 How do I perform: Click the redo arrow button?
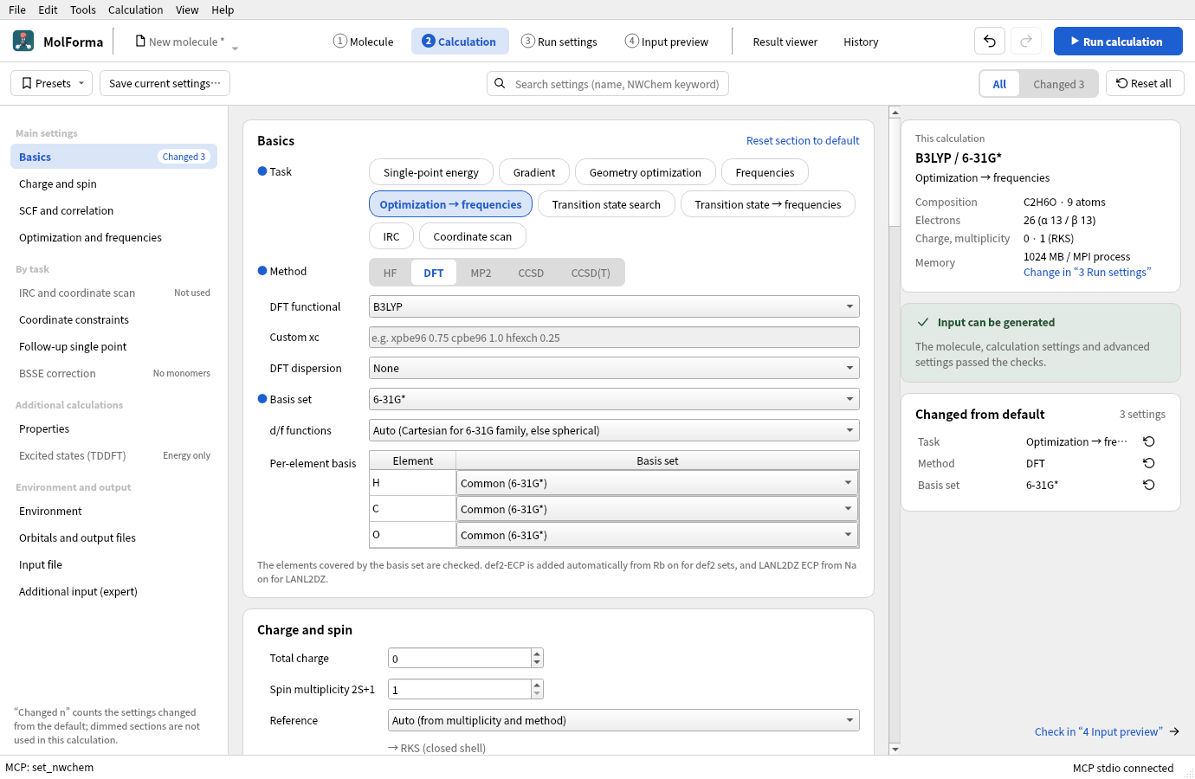(1026, 42)
